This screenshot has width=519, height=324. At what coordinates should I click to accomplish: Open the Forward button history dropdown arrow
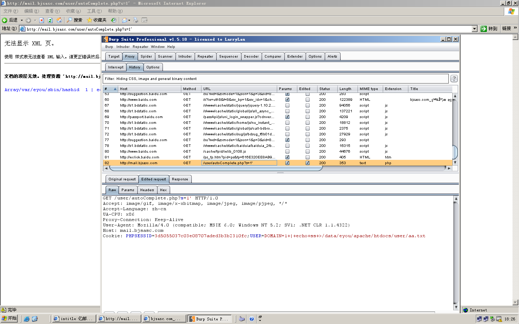35,20
